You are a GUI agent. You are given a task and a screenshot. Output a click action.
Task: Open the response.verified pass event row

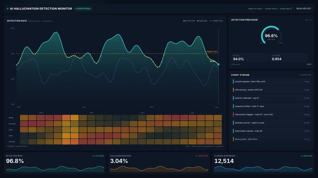point(271,106)
